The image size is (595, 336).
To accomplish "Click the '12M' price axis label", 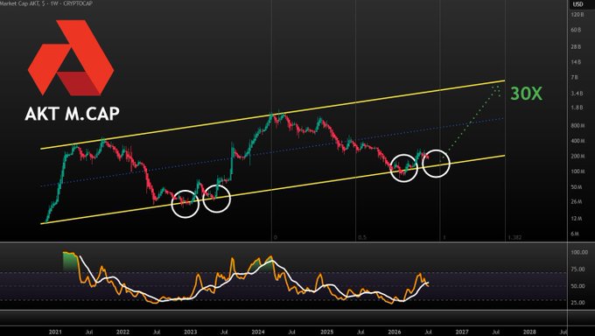I will (x=577, y=218).
